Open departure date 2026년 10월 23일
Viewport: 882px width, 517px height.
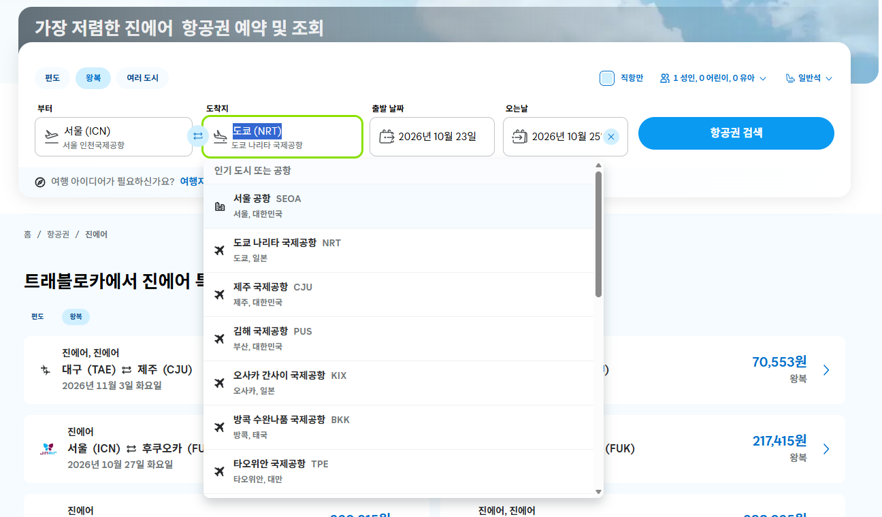pos(432,137)
